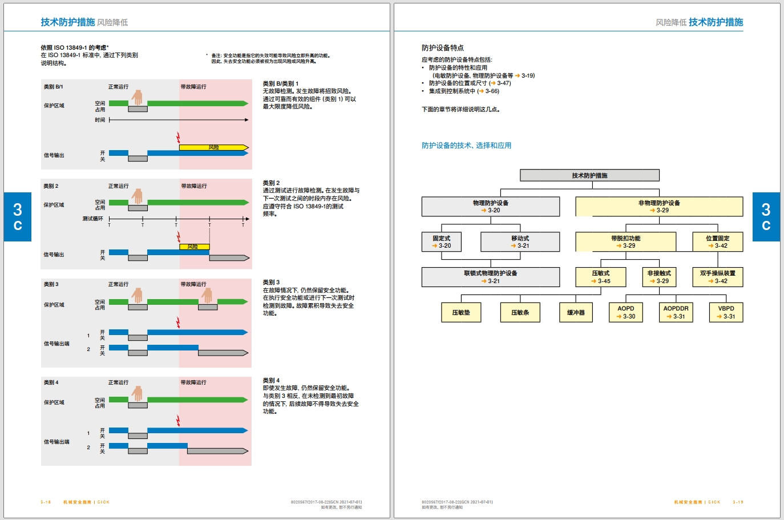
Task: Select the lightning bolt in the 类别 4 diagram
Action: tap(179, 421)
